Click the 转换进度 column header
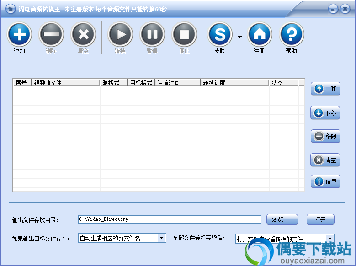This screenshot has width=356, height=266. click(235, 83)
